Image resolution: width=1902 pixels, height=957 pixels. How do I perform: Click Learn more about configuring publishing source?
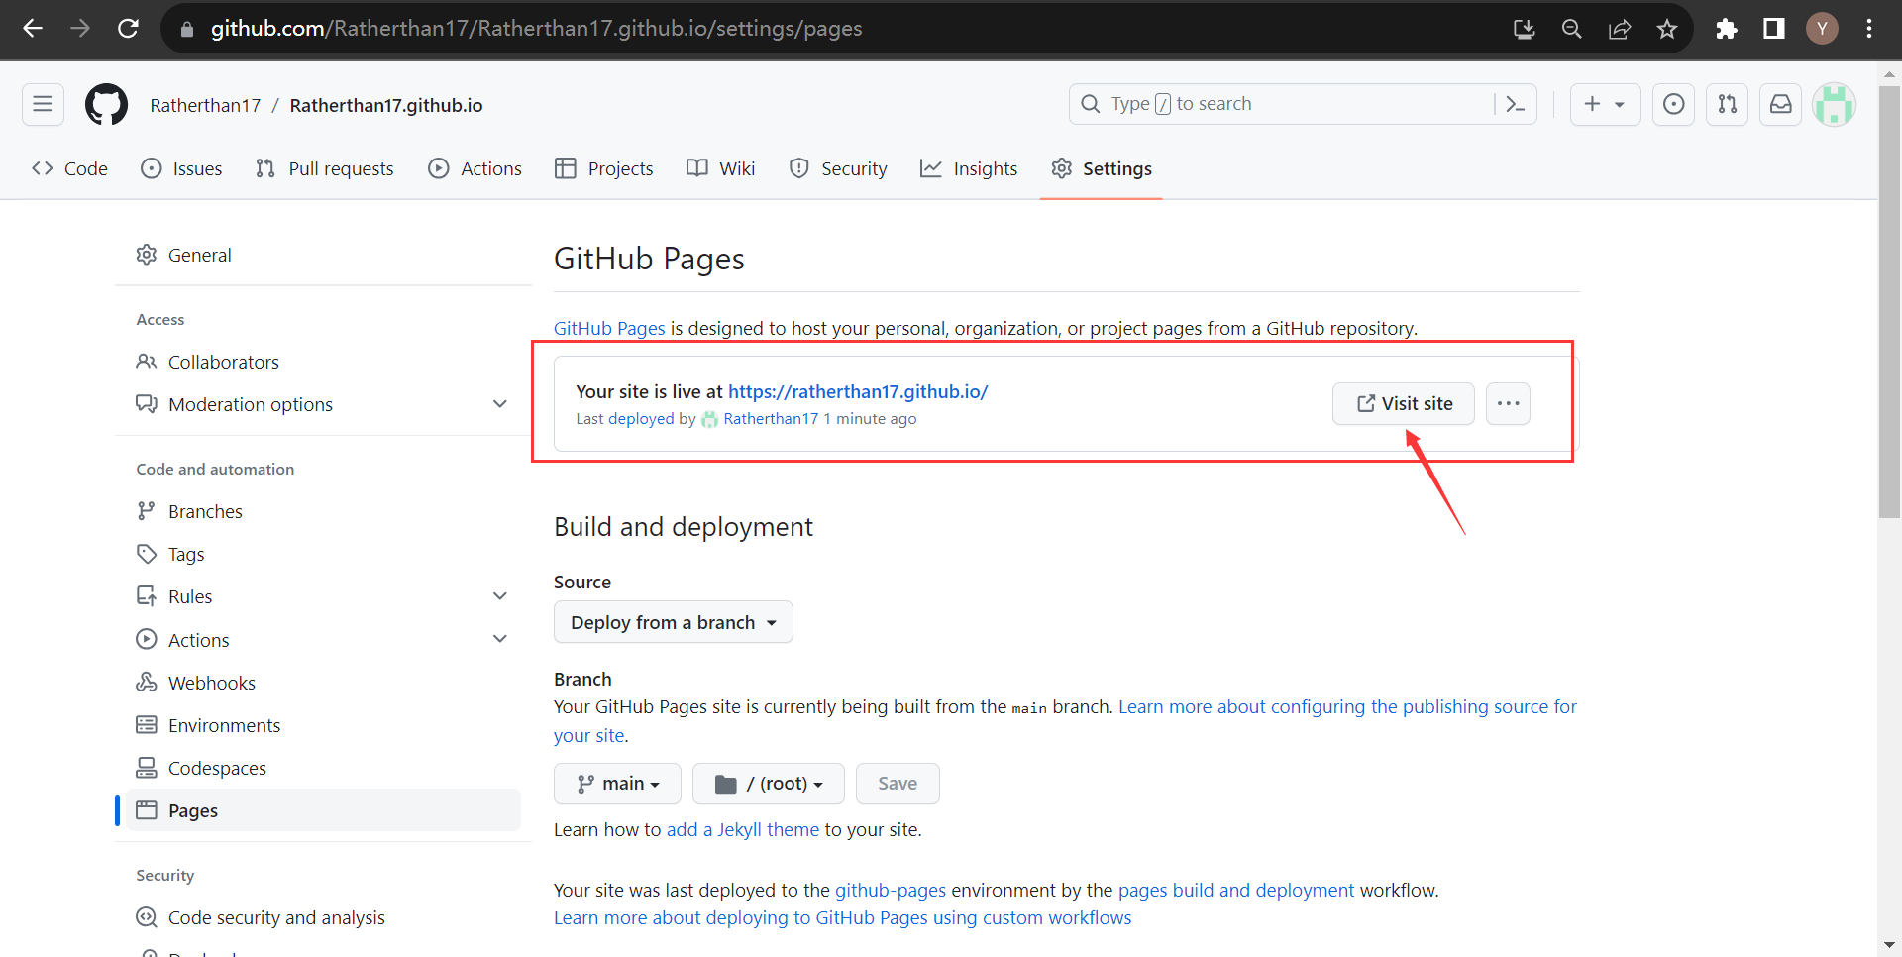tap(1347, 706)
